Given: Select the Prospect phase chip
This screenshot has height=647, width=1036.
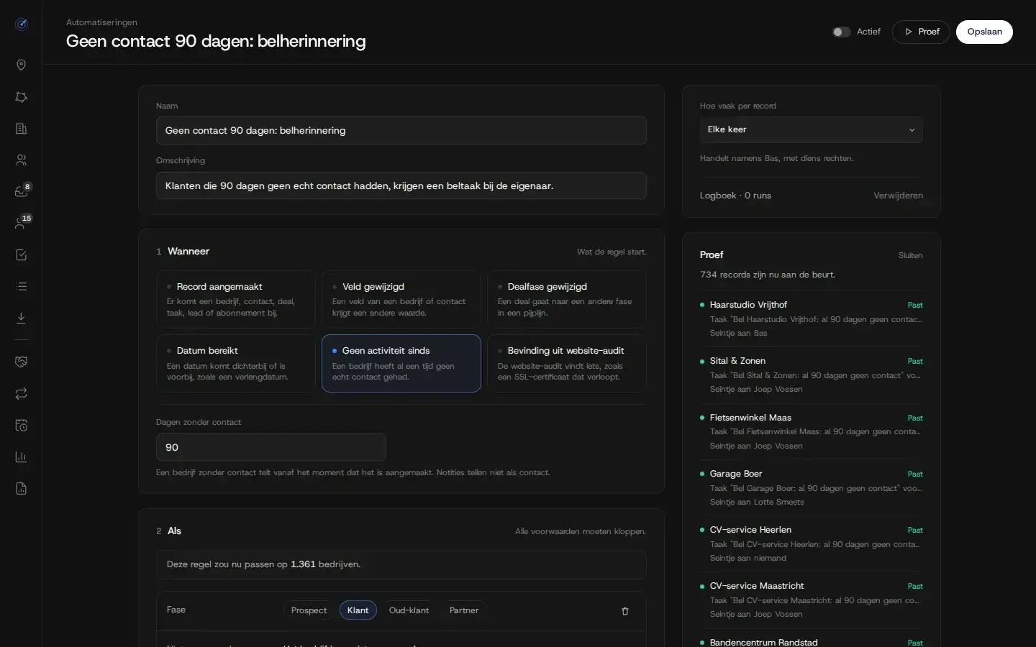Looking at the screenshot, I should [309, 610].
